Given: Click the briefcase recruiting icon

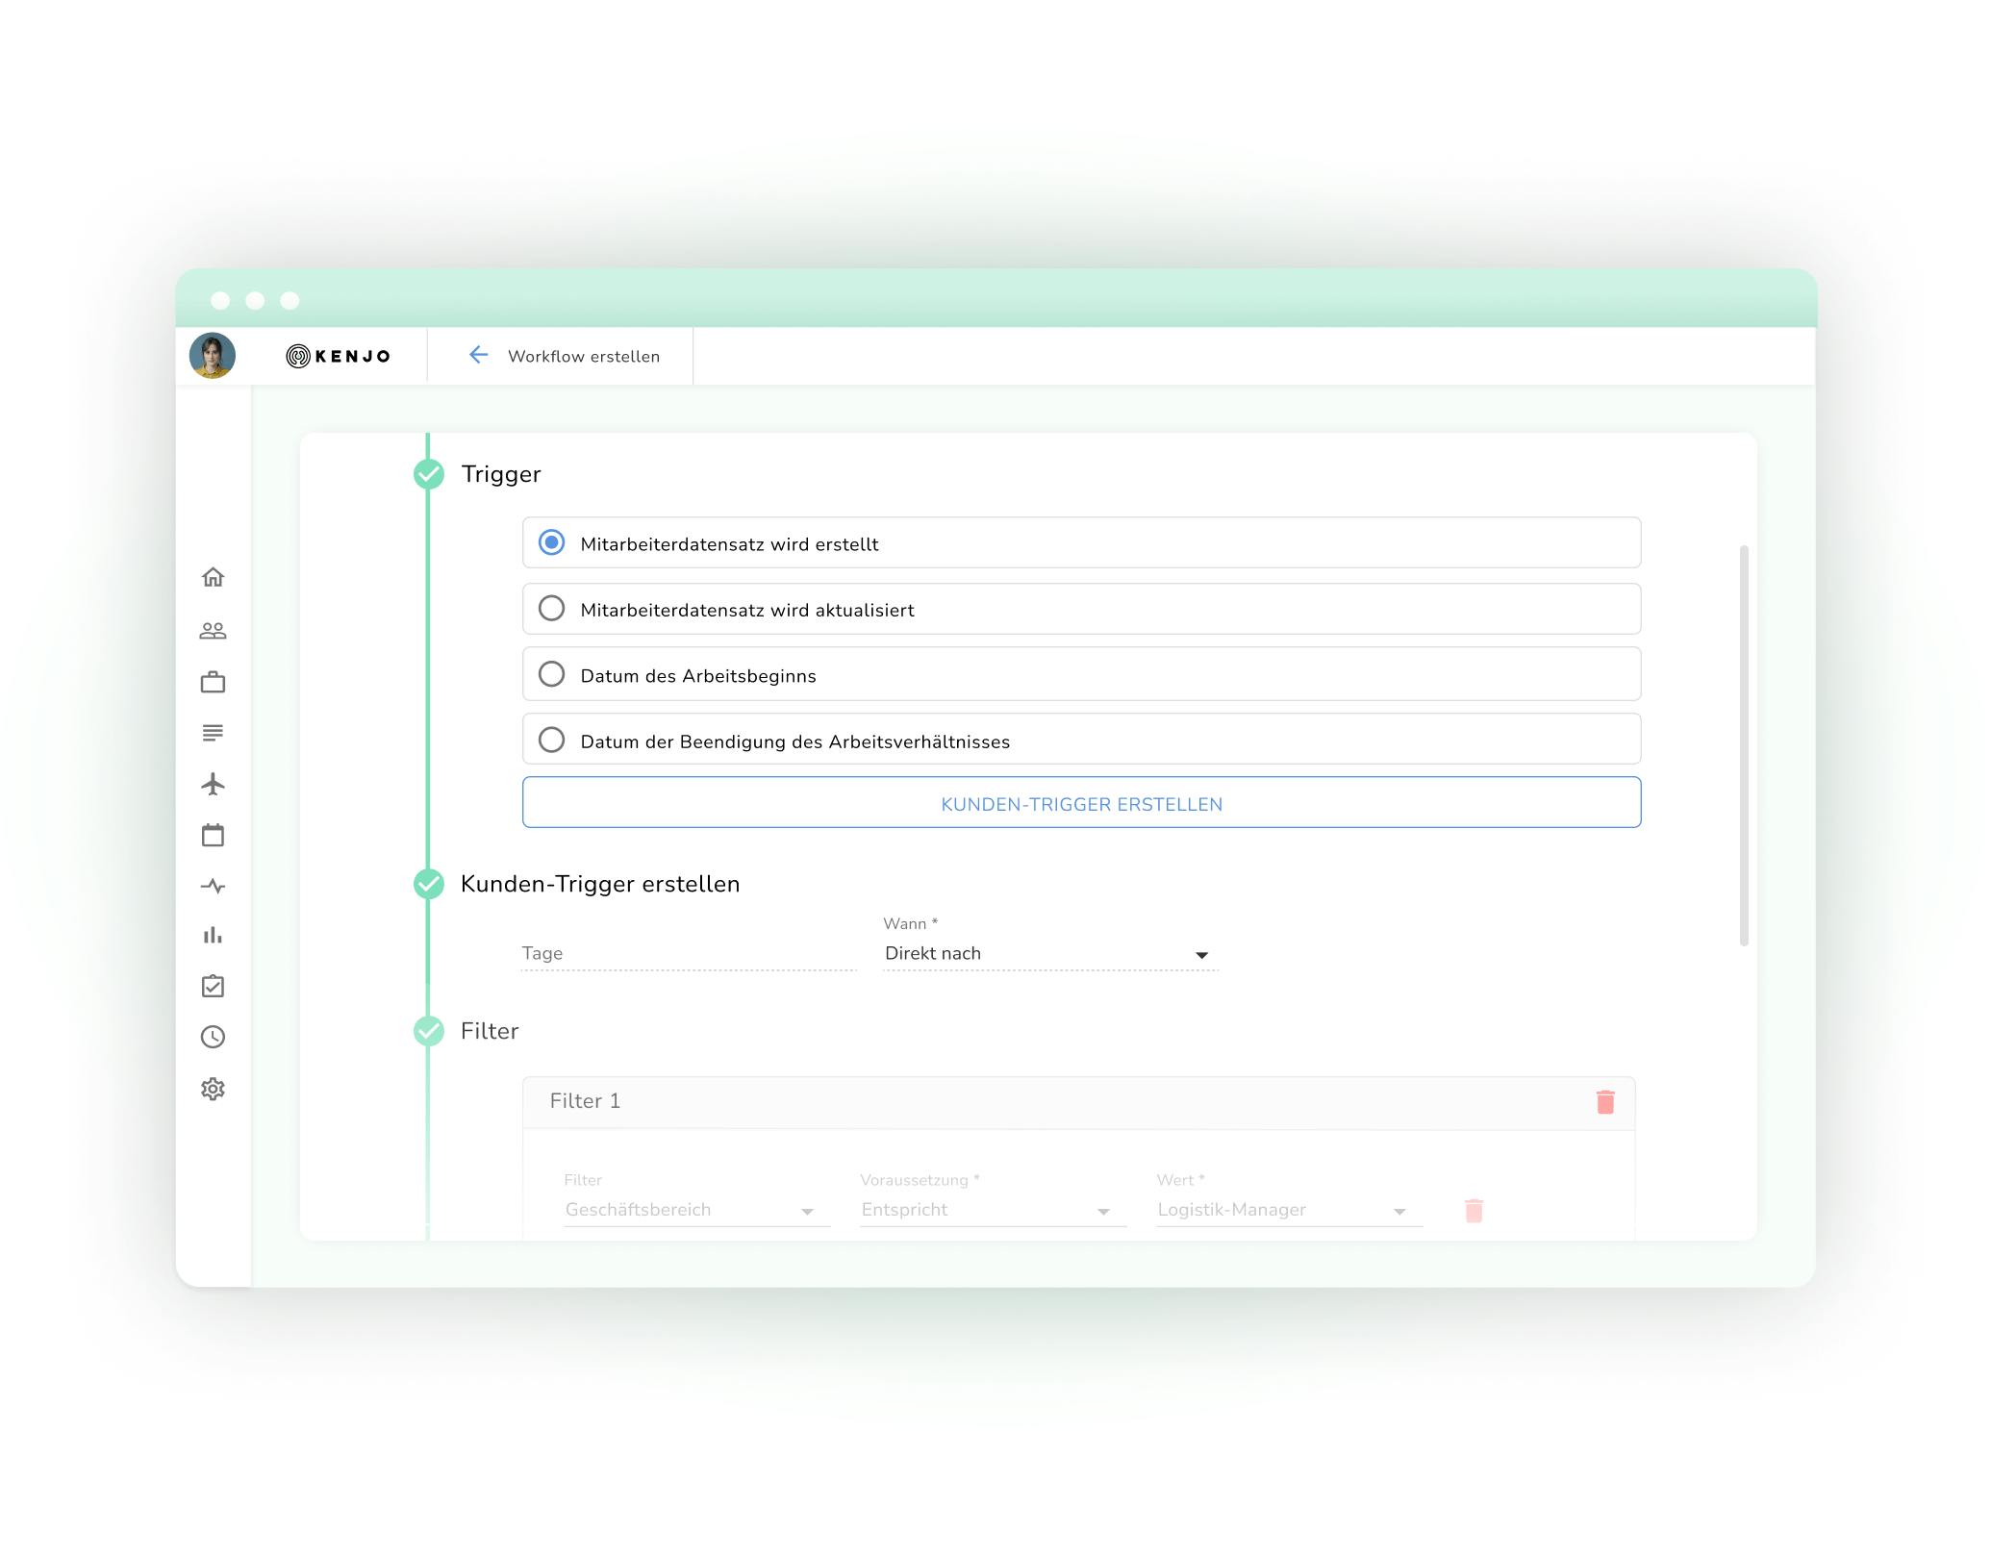Looking at the screenshot, I should click(213, 683).
